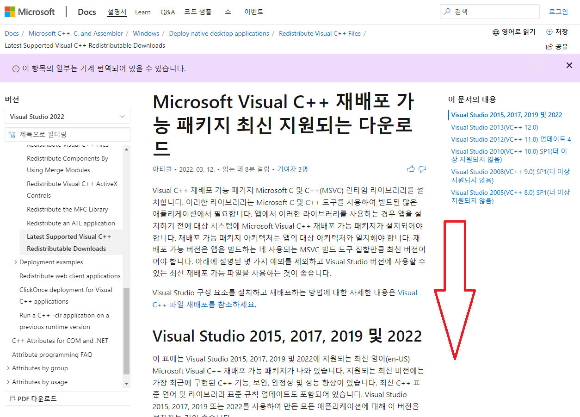Open the 이벤트 menu item

pyautogui.click(x=254, y=12)
